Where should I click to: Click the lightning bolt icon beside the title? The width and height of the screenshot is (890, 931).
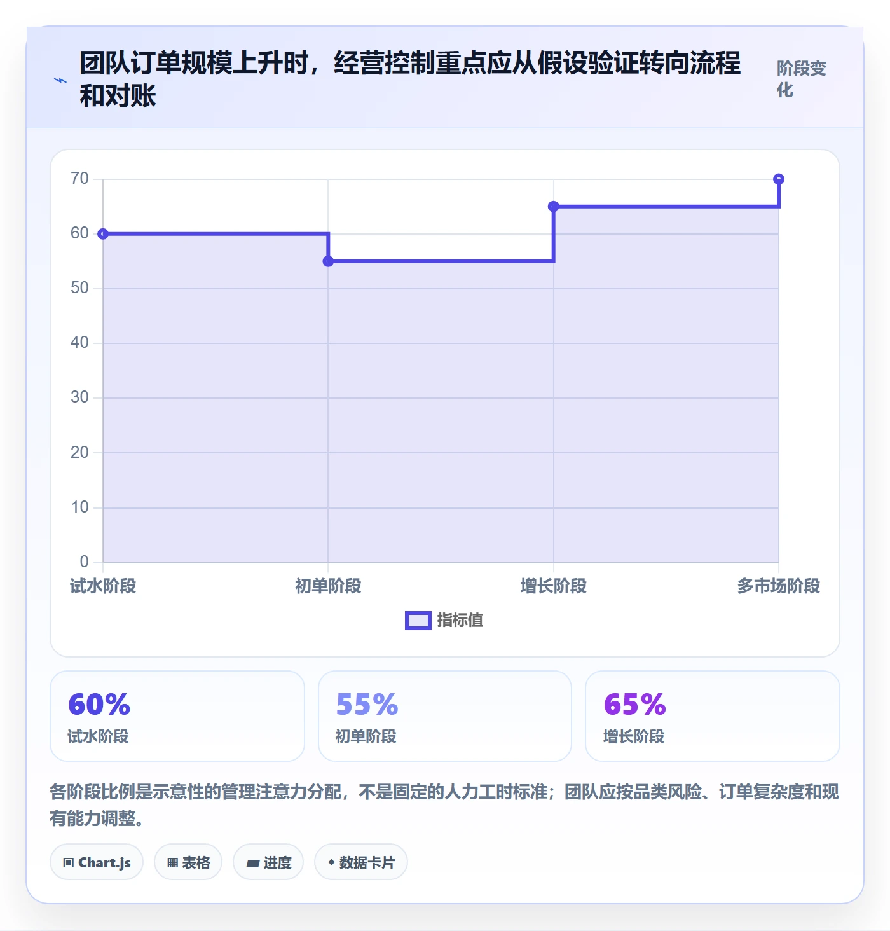click(60, 80)
